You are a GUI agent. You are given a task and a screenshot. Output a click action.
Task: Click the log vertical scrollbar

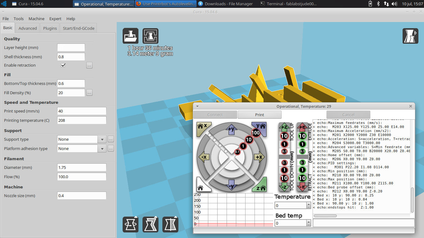pyautogui.click(x=413, y=200)
